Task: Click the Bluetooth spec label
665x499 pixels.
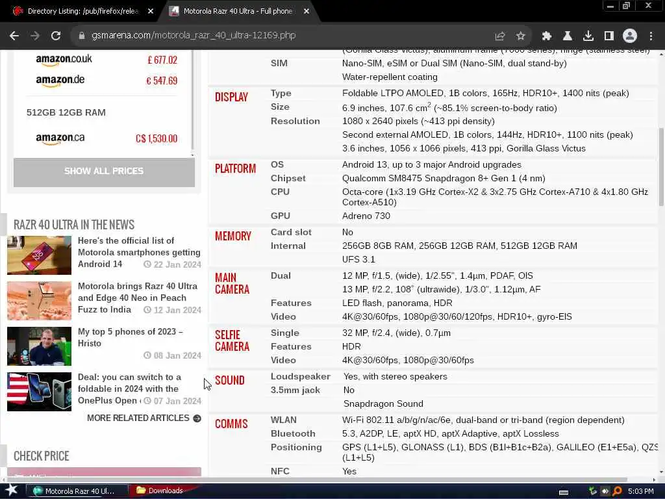Action: click(x=293, y=433)
